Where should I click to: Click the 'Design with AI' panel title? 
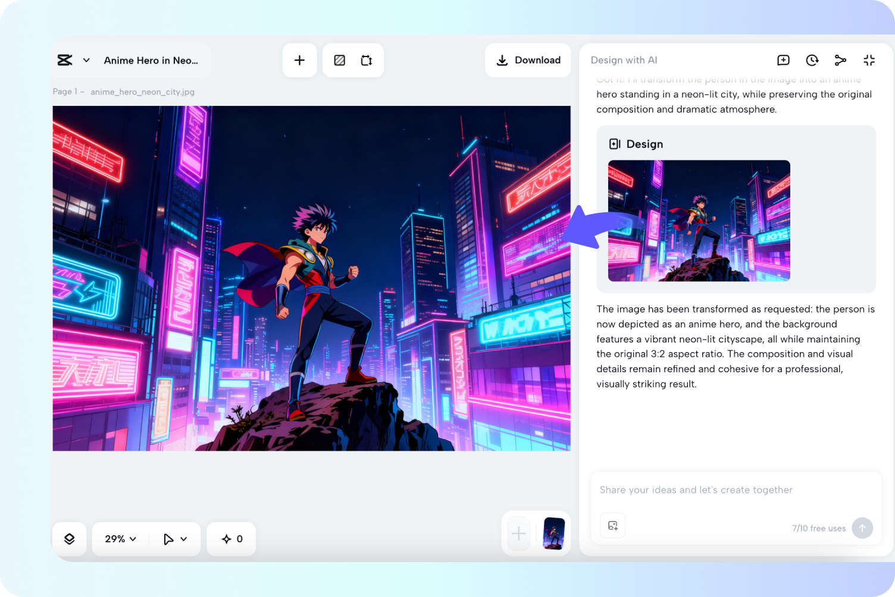624,60
